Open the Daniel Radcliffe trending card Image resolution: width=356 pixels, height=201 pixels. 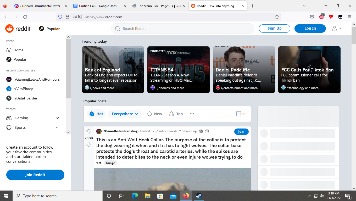244,70
